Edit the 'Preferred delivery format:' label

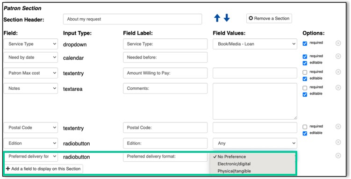click(165, 157)
